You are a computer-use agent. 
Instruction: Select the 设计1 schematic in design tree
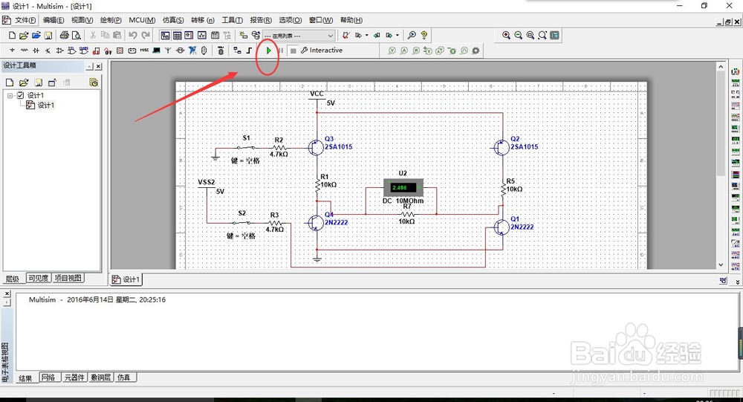[x=45, y=106]
